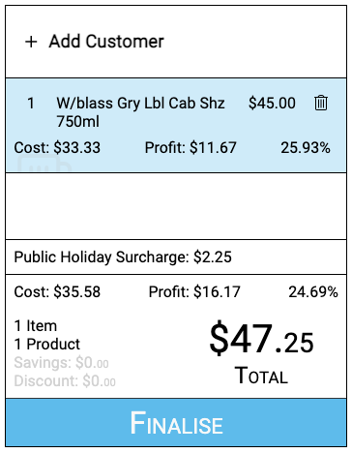Screen dimensions: 352x453
Task: Click the empty cart area below the item
Action: pyautogui.click(x=176, y=206)
